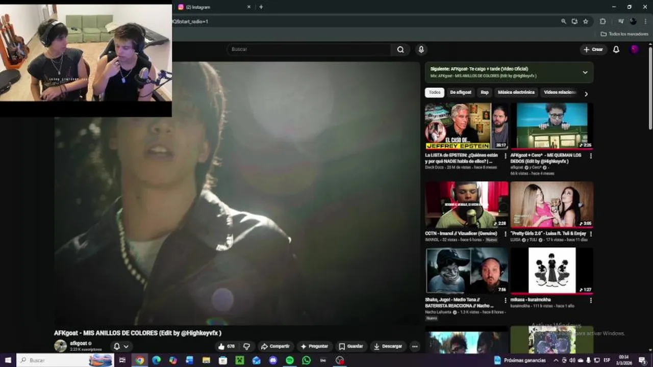Open options for La LISTA de EPSTEIN video

coord(506,156)
